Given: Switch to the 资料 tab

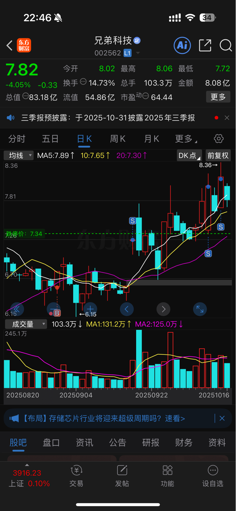Looking at the screenshot, I should pos(217,443).
